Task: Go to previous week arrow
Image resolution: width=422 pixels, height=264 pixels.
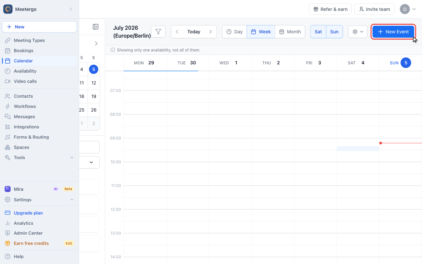Action: [x=177, y=32]
